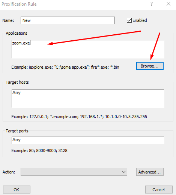176x195 pixels.
Task: Open the Action combo box
Action: coord(74,172)
